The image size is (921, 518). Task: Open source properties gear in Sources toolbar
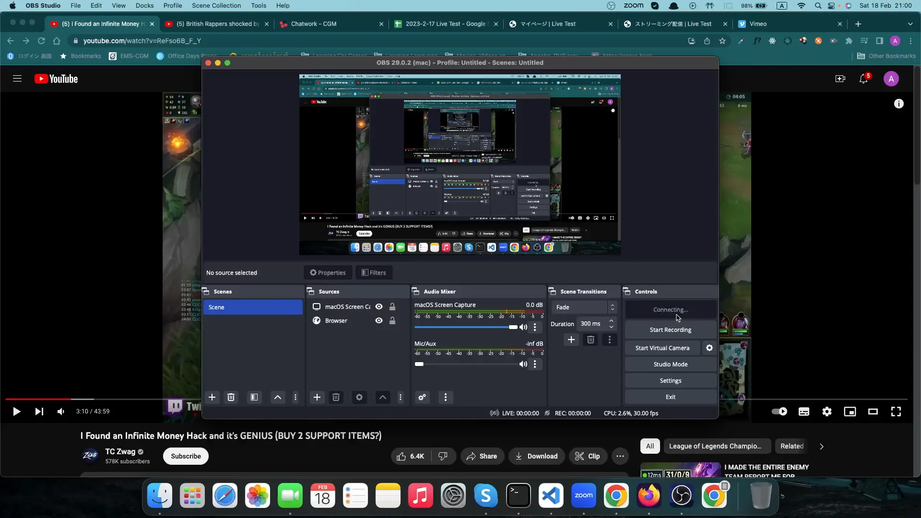coord(359,397)
